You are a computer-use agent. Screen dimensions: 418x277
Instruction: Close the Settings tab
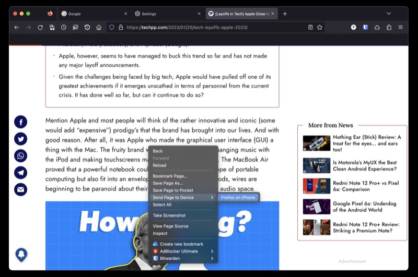click(199, 14)
